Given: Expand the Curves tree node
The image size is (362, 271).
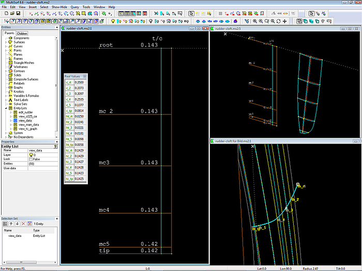Looking at the screenshot, I should 6,46.
